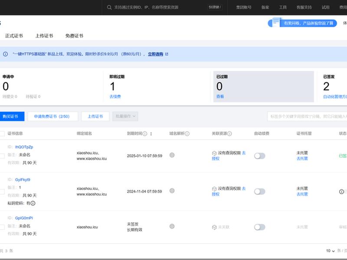Open the external link icon after 立即选购
Screen dimensions: 347x260
coord(167,54)
